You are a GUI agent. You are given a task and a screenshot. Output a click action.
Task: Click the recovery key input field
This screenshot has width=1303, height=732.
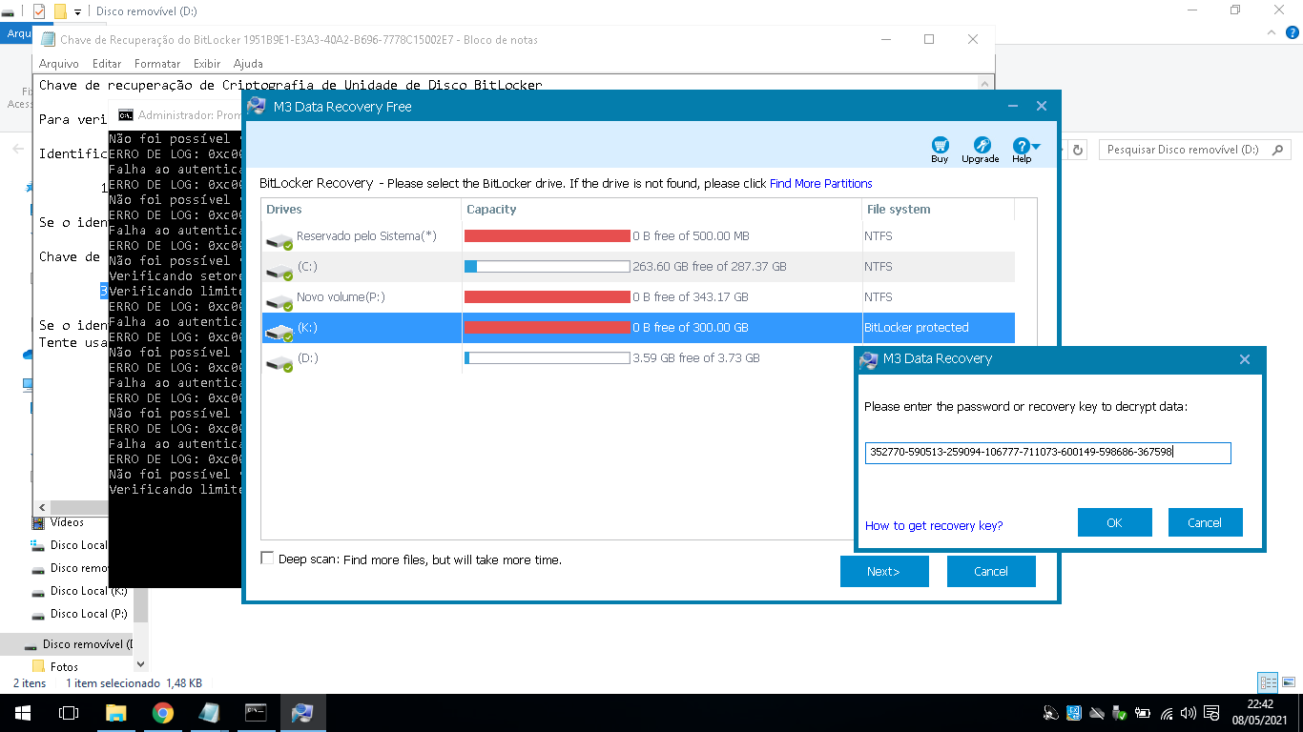click(x=1048, y=453)
